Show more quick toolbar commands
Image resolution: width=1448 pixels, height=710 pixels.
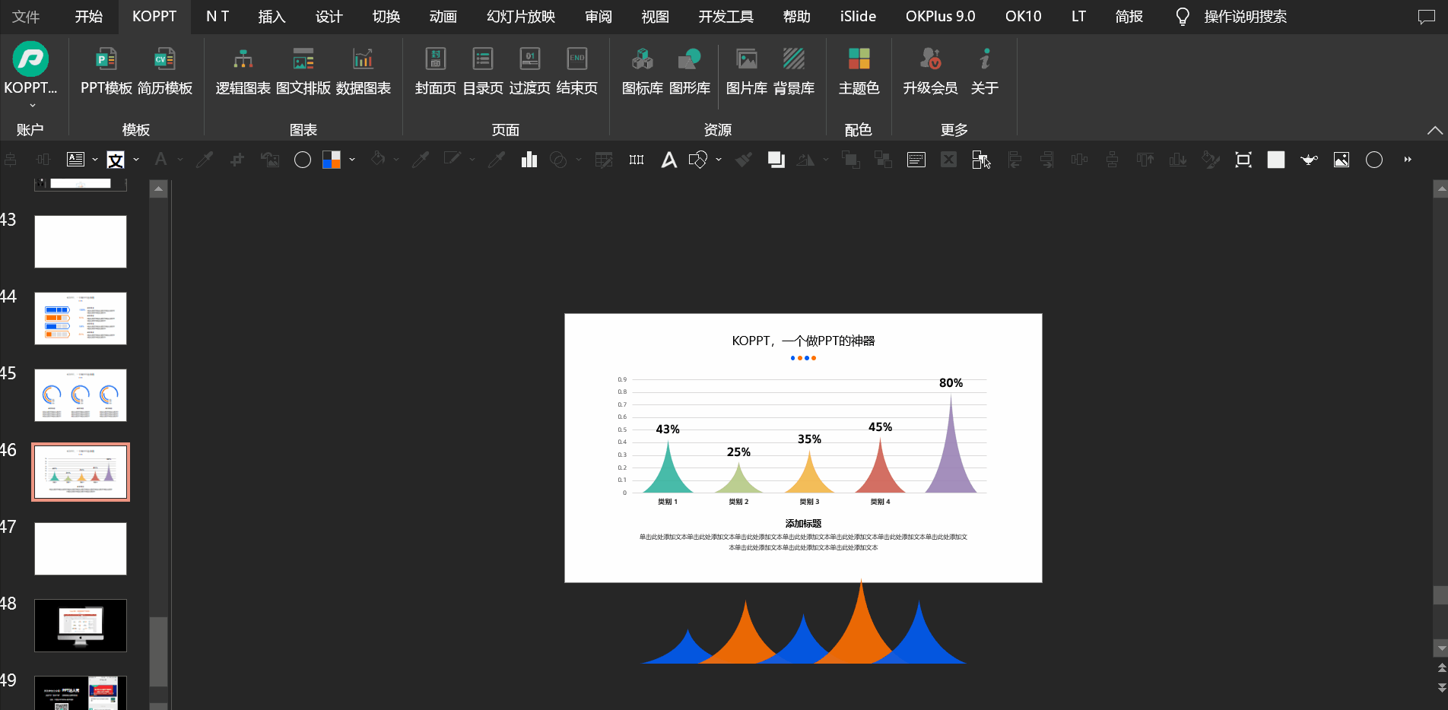(x=1408, y=160)
